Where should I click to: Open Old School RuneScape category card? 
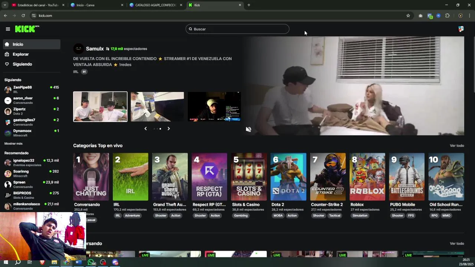446,177
